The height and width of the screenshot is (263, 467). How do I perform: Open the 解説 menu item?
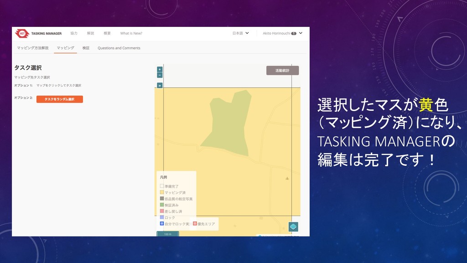pyautogui.click(x=91, y=33)
